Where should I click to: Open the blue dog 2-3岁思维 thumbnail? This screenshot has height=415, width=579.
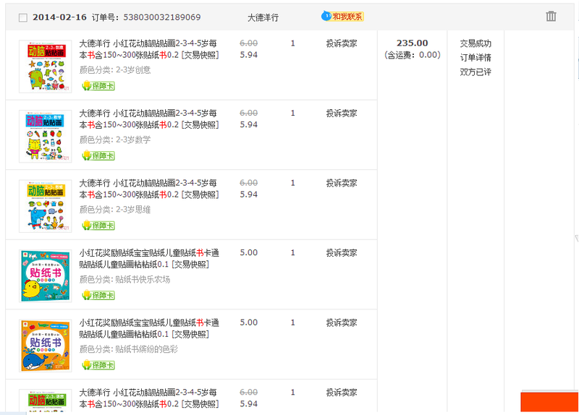[x=46, y=206]
